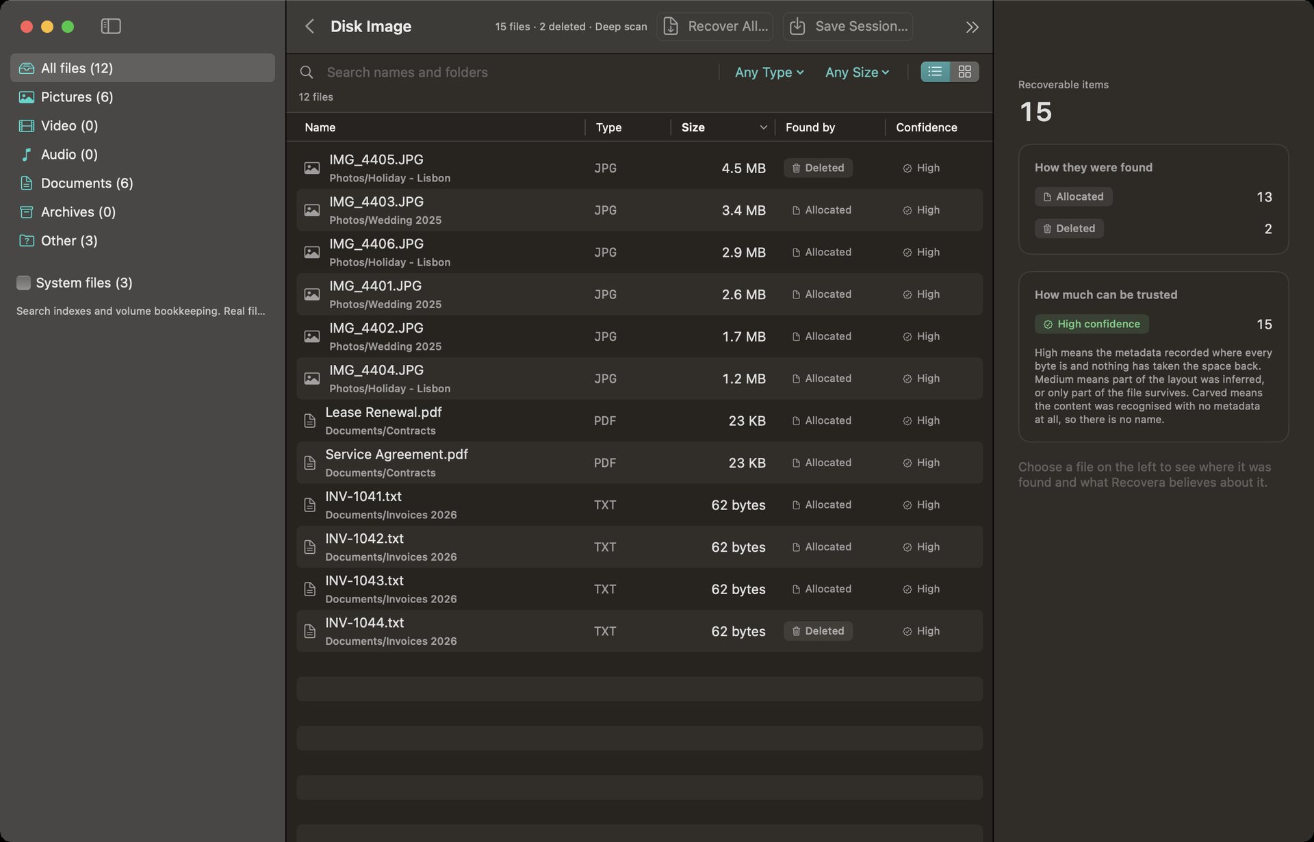This screenshot has width=1314, height=842.
Task: Click the Archives box icon
Action: click(27, 212)
